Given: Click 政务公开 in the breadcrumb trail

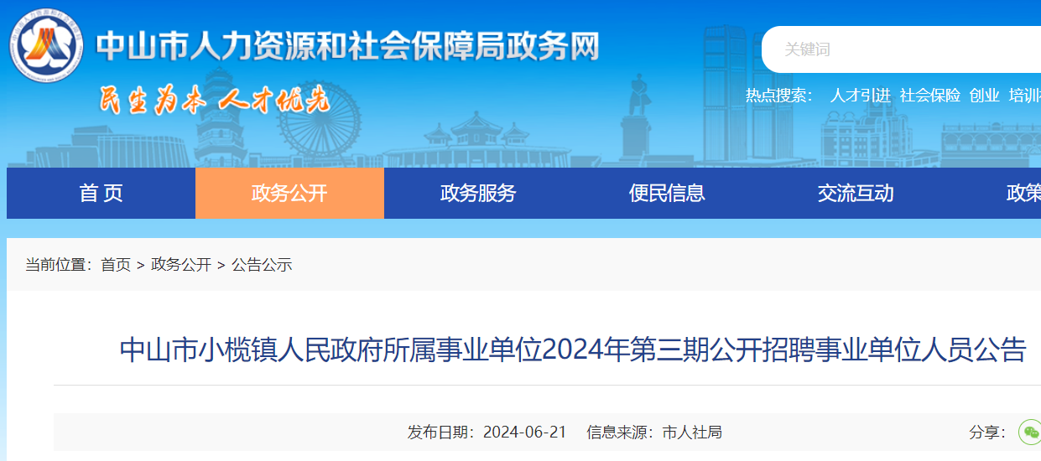Looking at the screenshot, I should click(181, 265).
